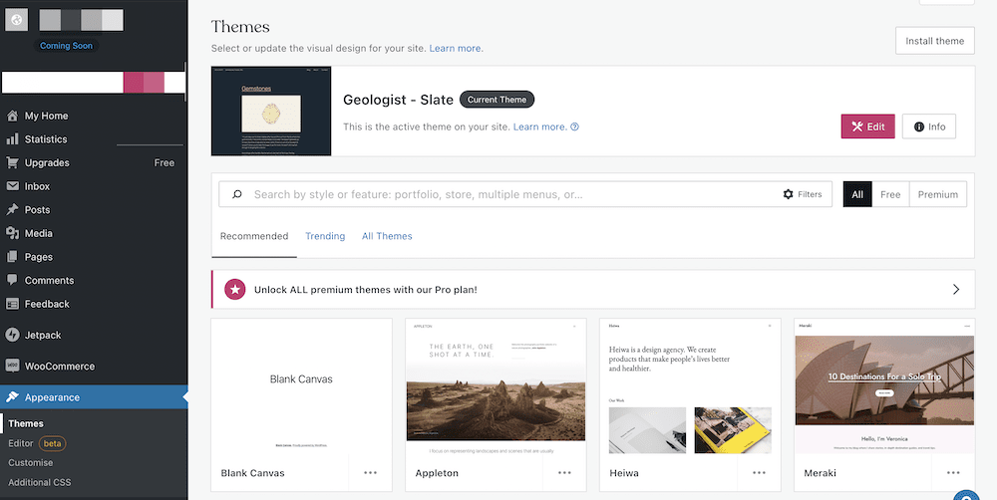The width and height of the screenshot is (997, 500).
Task: Click the Filters label text
Action: pyautogui.click(x=810, y=194)
